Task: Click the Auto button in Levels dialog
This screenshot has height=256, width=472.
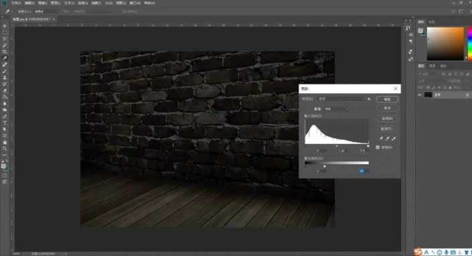Action: point(387,119)
